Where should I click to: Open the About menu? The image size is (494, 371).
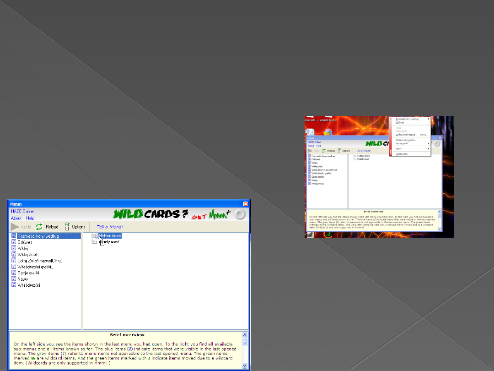click(15, 218)
